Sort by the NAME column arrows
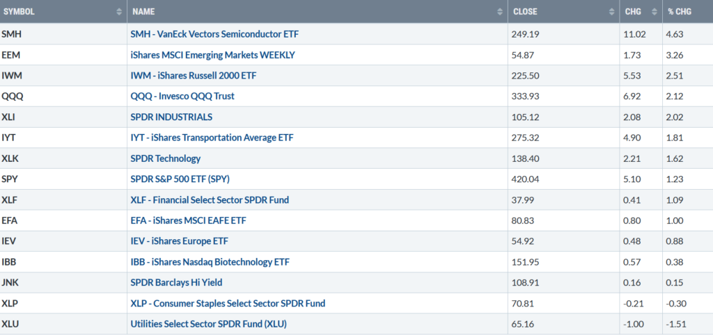713x335 pixels. coord(500,13)
